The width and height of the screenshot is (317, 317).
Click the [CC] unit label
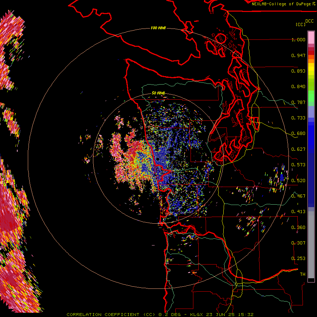[300, 24]
